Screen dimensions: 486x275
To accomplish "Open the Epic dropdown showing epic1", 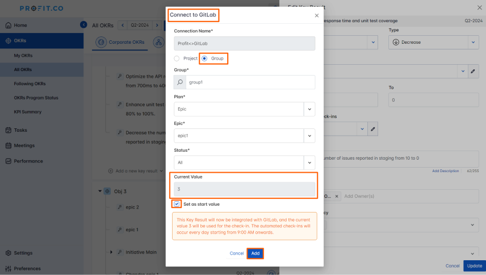I will [245, 136].
